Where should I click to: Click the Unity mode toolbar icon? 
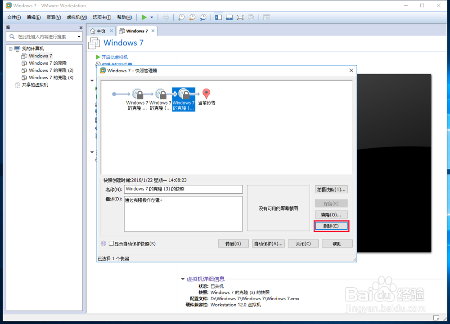[251, 18]
